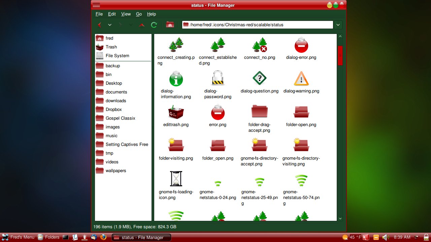Viewport: 431px width, 242px height.
Task: Select the gnome-fs-loading-icon.png hourglass
Action: 176,179
